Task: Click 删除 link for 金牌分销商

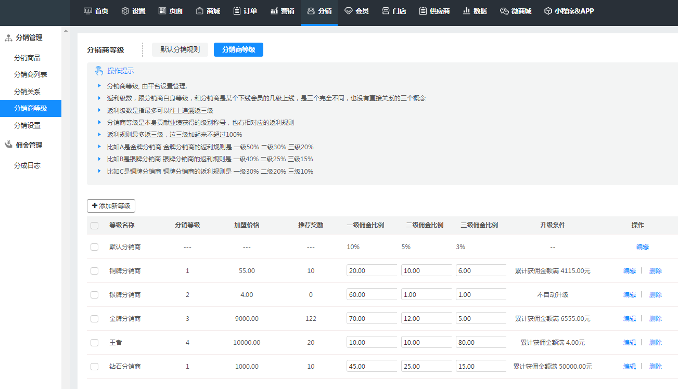Action: point(656,319)
